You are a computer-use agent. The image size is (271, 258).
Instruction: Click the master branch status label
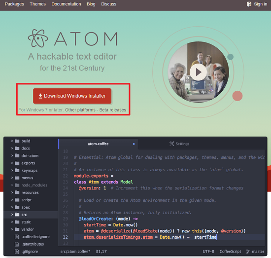point(258,252)
